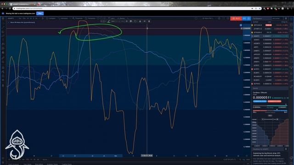Reload the page with browser refresh icon

tap(10, 8)
